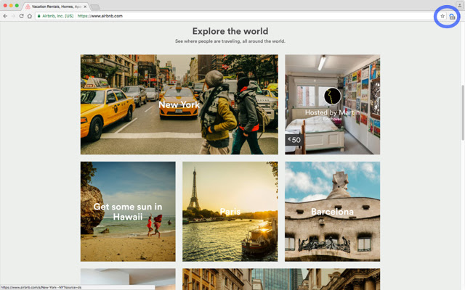Click the browser home icon
465x290 pixels.
(x=30, y=16)
